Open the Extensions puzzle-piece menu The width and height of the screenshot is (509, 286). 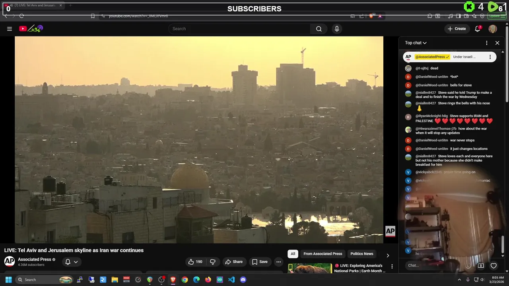tap(429, 16)
